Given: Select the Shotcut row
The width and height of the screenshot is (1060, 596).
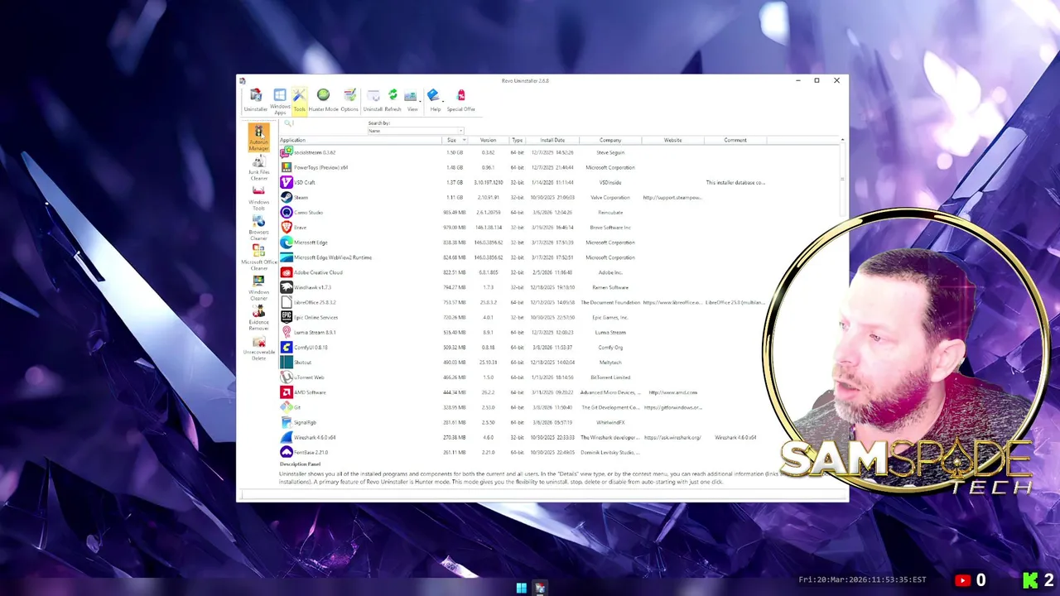Looking at the screenshot, I should tap(559, 363).
